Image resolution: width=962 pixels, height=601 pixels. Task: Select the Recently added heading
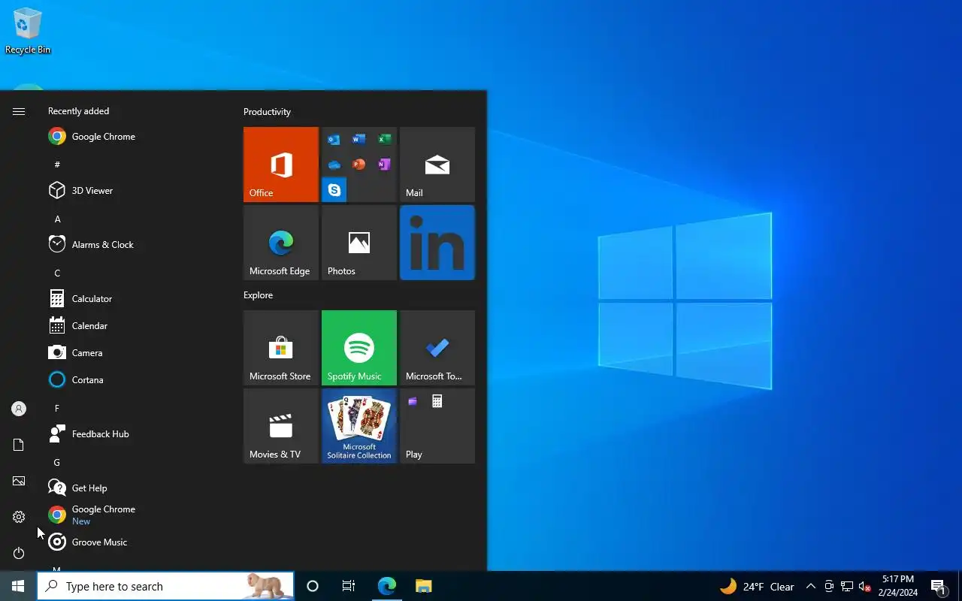point(78,111)
